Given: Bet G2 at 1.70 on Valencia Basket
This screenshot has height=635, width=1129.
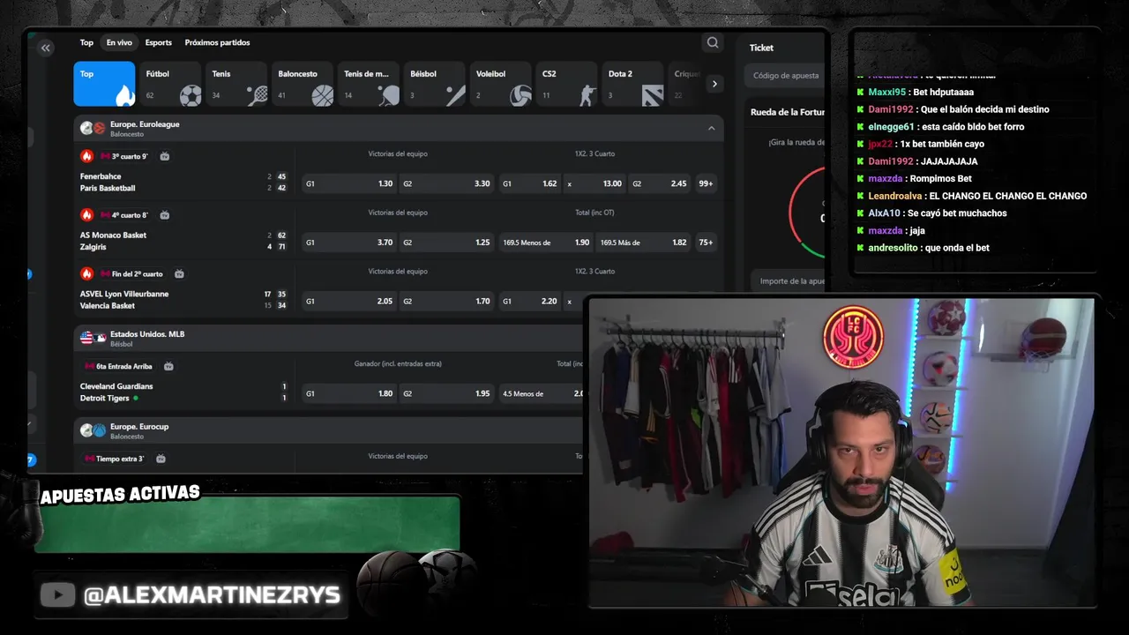Looking at the screenshot, I should [446, 301].
